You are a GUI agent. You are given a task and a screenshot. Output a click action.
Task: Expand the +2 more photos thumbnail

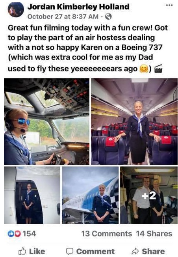(x=149, y=195)
